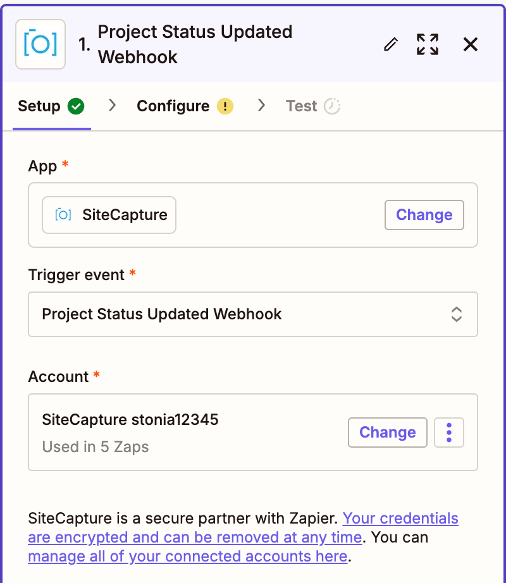The height and width of the screenshot is (583, 506).
Task: Change the selected SiteCapture app
Action: point(424,215)
